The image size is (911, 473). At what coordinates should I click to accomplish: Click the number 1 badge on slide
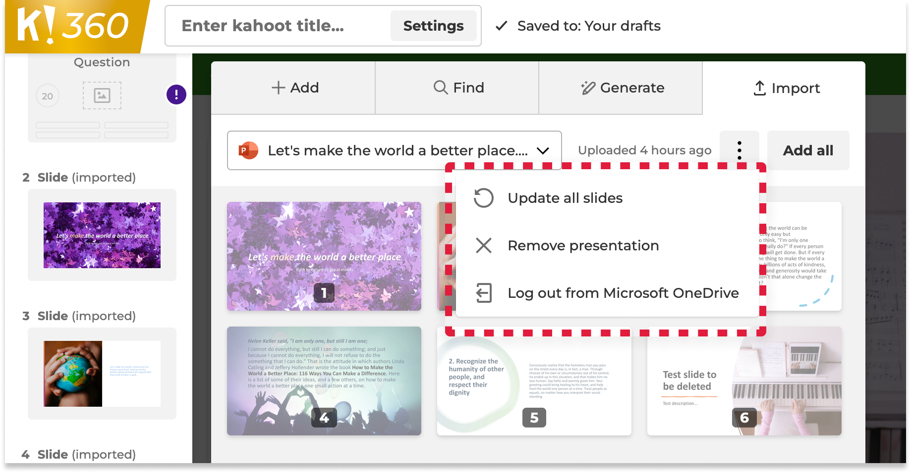pyautogui.click(x=324, y=293)
